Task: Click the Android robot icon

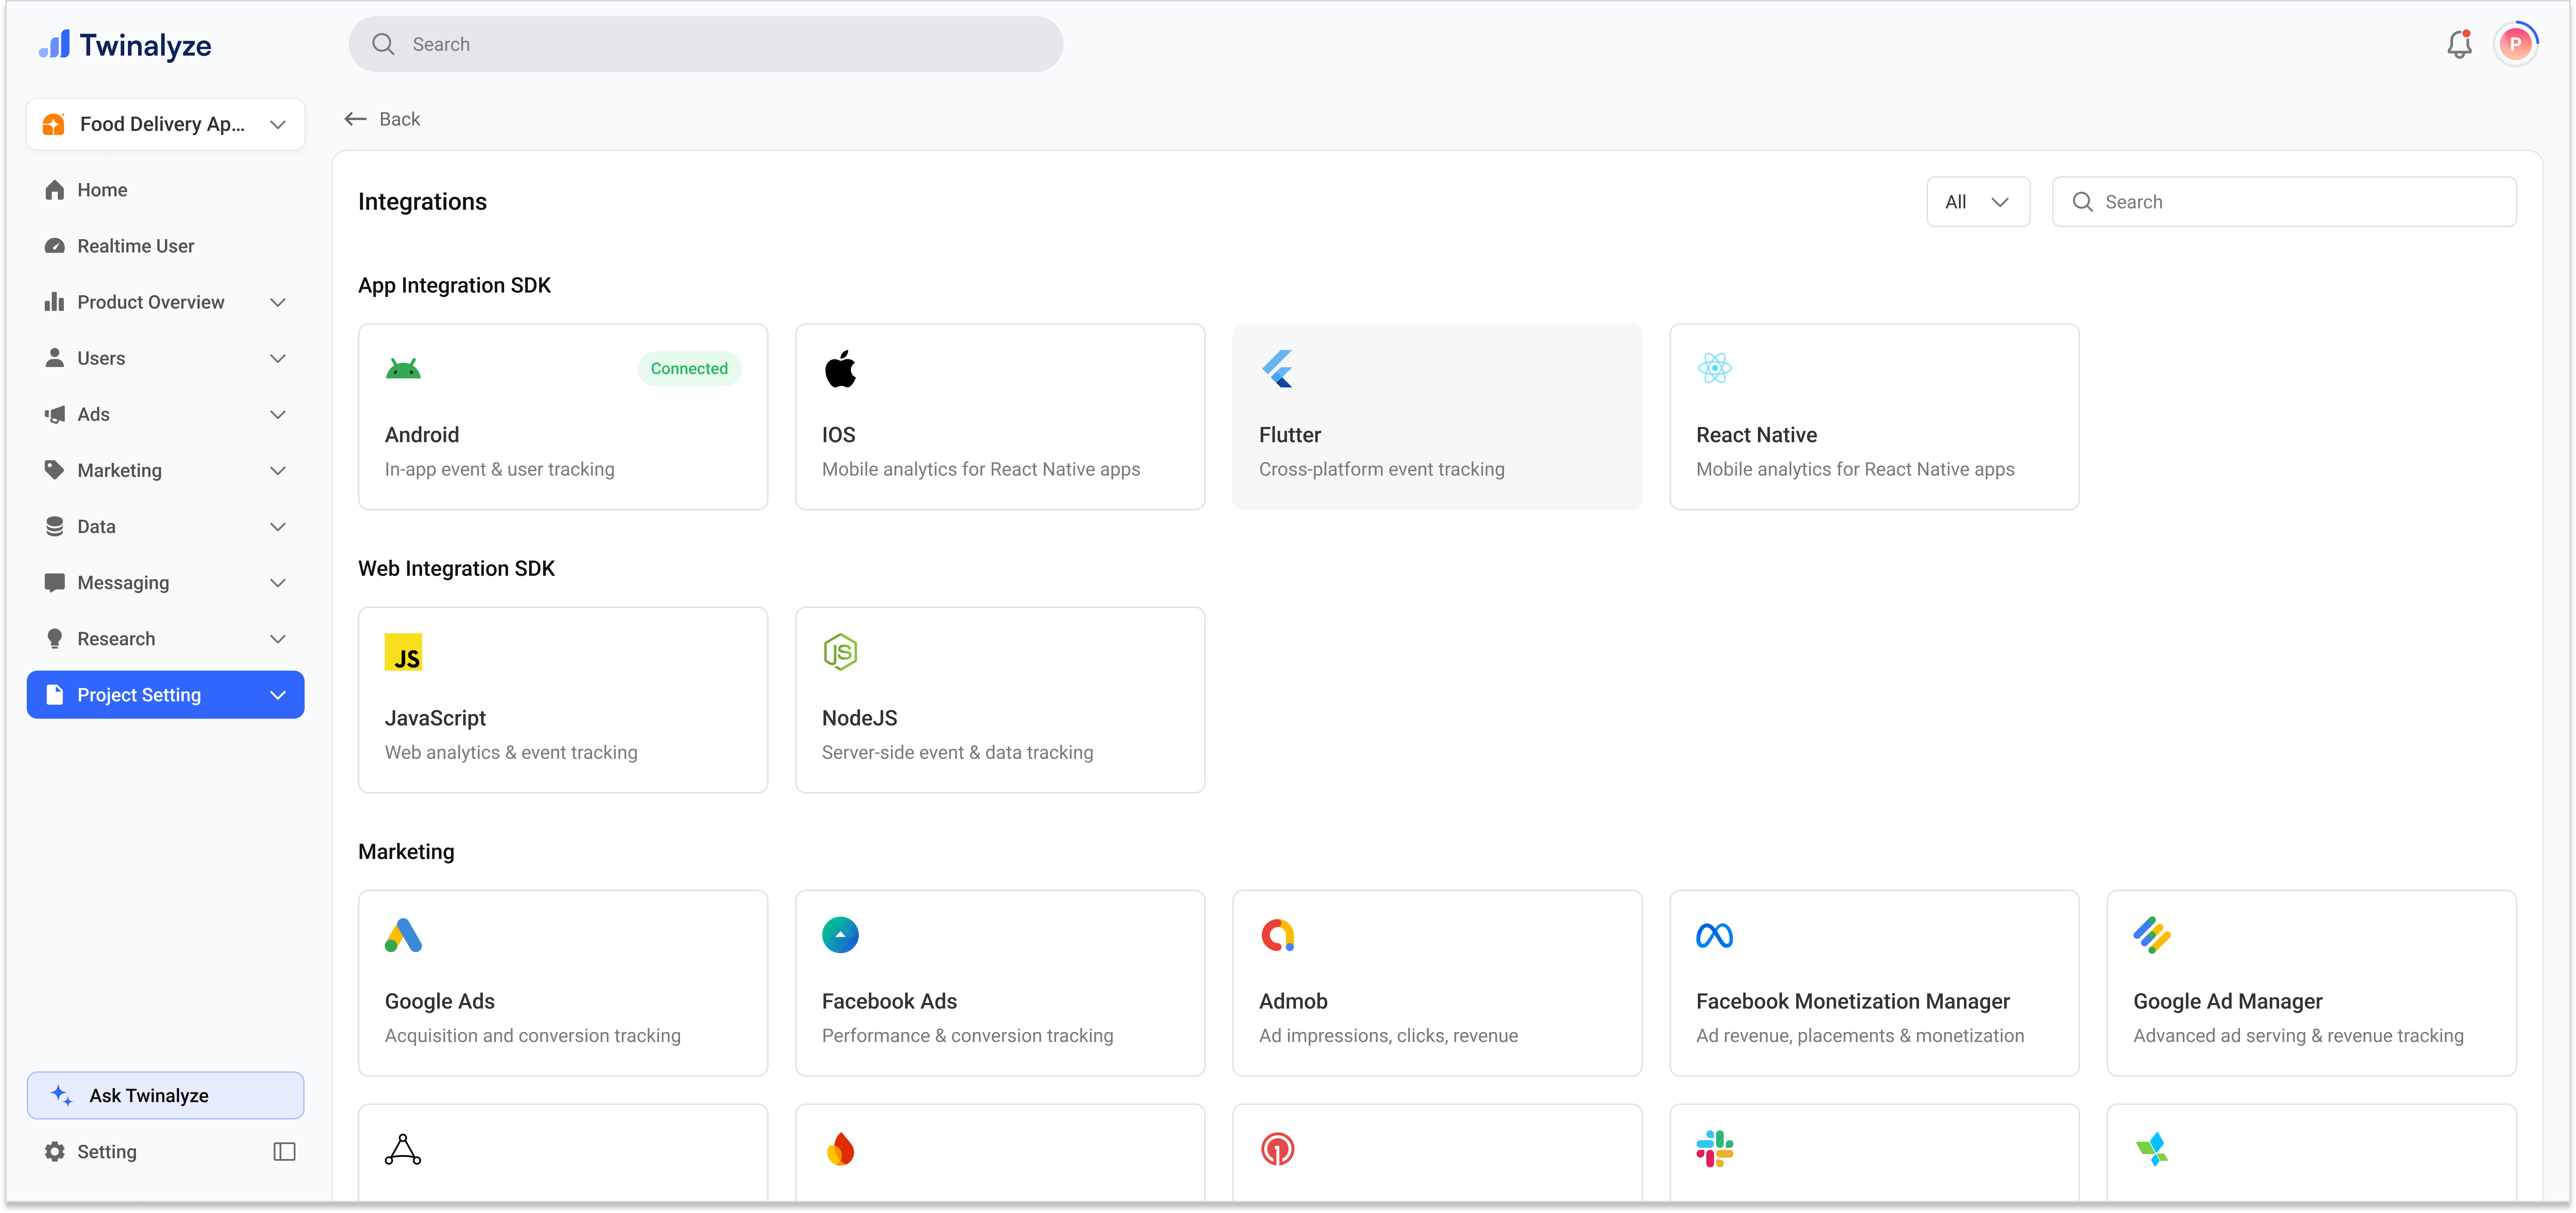Action: tap(403, 369)
